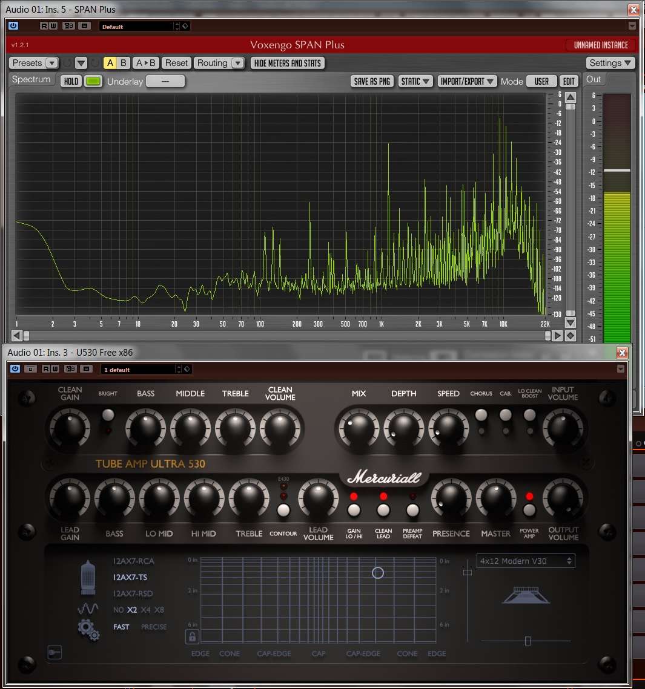This screenshot has height=689, width=645.
Task: Click the SAVE AS PNG button
Action: click(372, 82)
